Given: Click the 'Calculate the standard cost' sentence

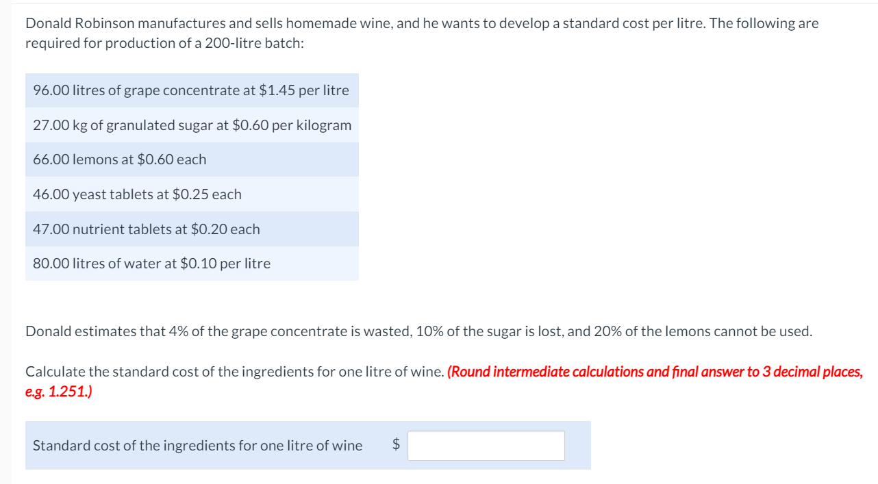Looking at the screenshot, I should coord(234,372).
